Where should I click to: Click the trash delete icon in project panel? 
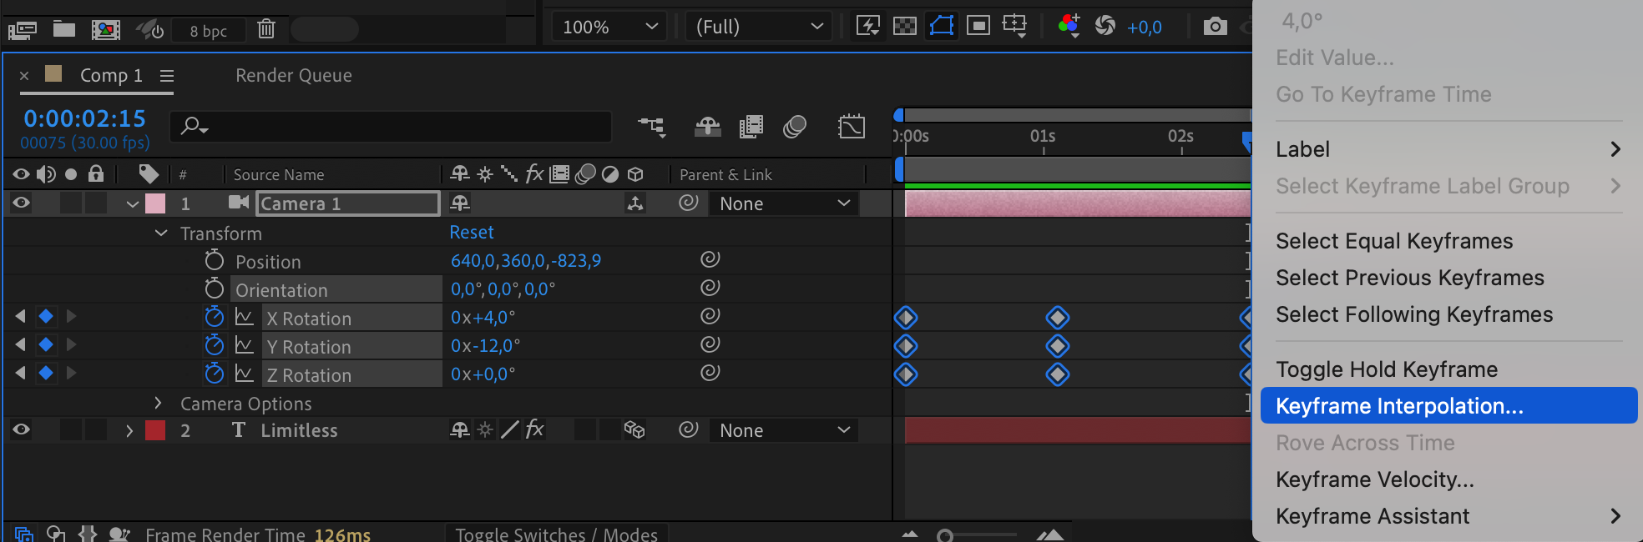click(266, 29)
